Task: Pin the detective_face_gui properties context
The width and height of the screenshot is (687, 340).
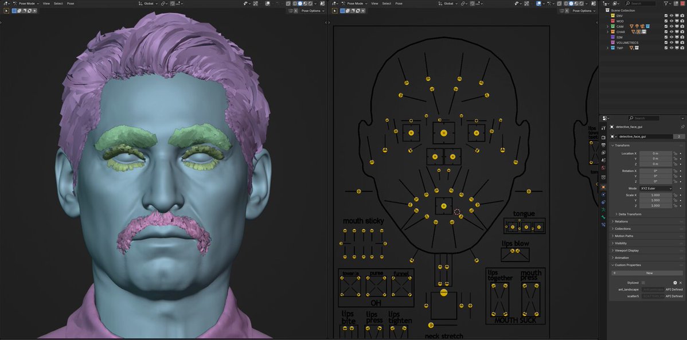Action: [x=682, y=127]
